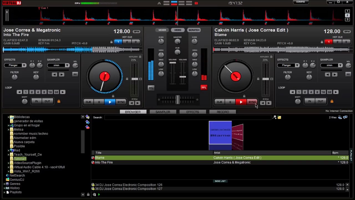Click the search options magnifier icon

pyautogui.click(x=274, y=117)
